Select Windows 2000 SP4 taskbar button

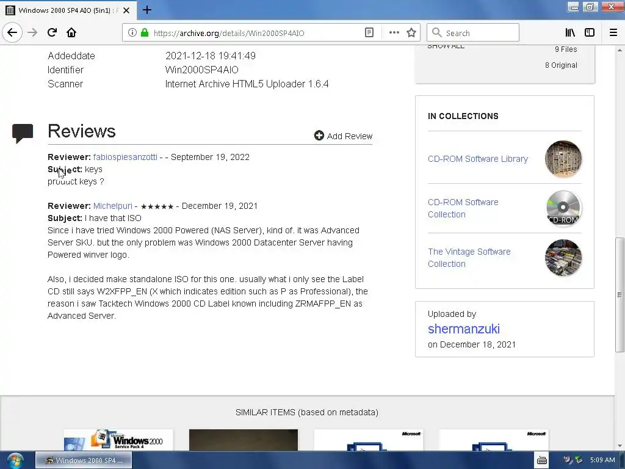click(x=84, y=460)
